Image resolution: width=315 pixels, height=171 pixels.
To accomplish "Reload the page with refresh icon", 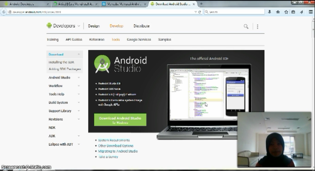I will pyautogui.click(x=200, y=12).
